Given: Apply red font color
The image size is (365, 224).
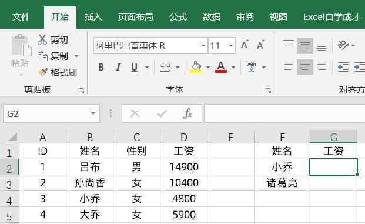Looking at the screenshot, I should 221,67.
